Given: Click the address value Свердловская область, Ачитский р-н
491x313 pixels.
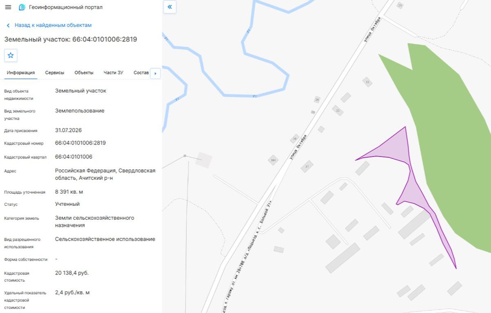Looking at the screenshot, I should click(105, 174).
